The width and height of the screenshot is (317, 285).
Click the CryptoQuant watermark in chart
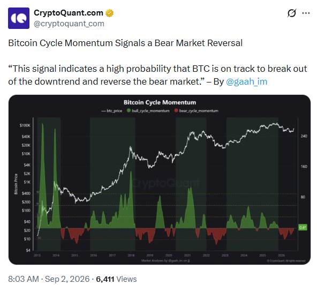pyautogui.click(x=166, y=183)
